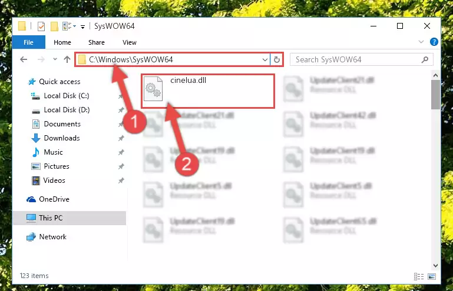Click the Network icon in sidebar
This screenshot has width=453, height=291.
click(31, 237)
